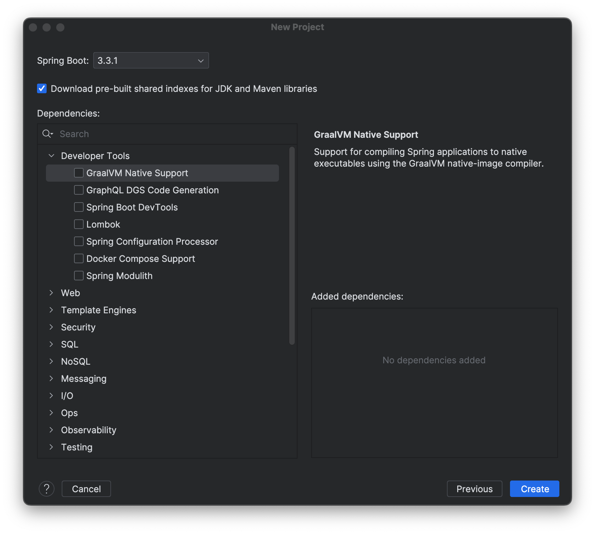Image resolution: width=595 pixels, height=534 pixels.
Task: Expand the Web dependencies group
Action: [51, 293]
